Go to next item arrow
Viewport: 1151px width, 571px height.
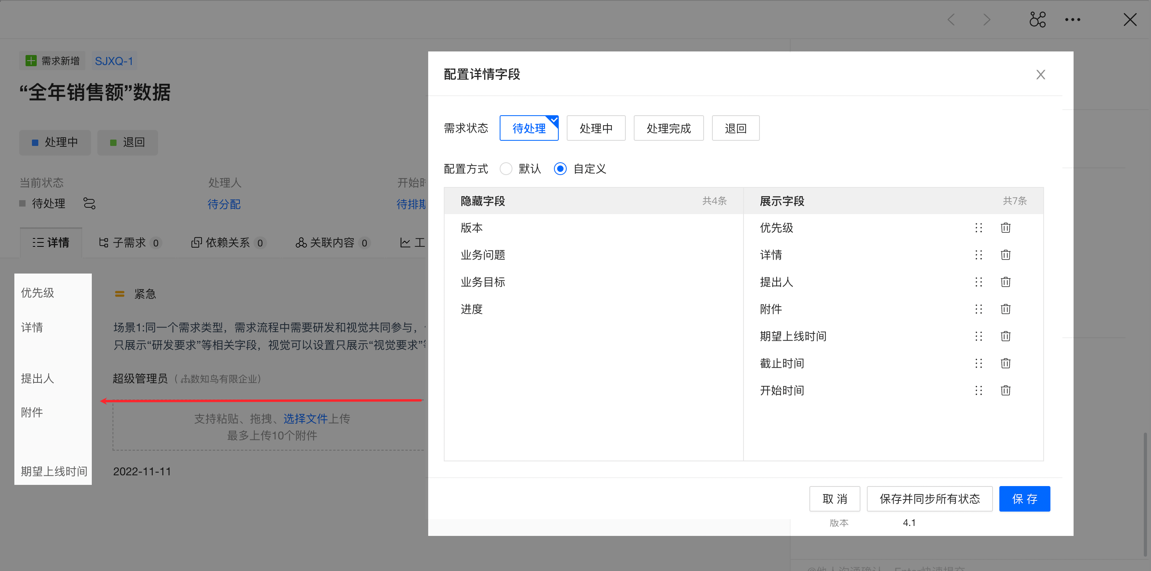coord(987,20)
